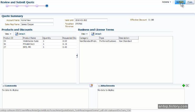Remove attachment with the gray X icon
The image size is (195, 112).
tap(187, 86)
